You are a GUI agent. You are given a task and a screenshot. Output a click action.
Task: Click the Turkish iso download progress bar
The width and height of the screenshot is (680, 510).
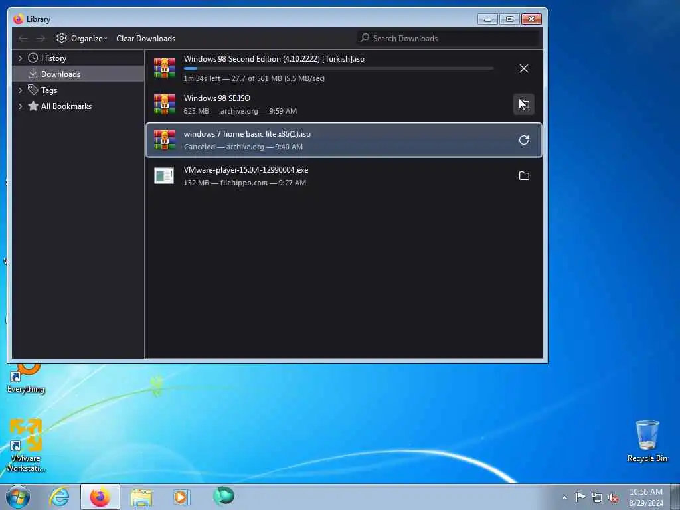click(338, 68)
